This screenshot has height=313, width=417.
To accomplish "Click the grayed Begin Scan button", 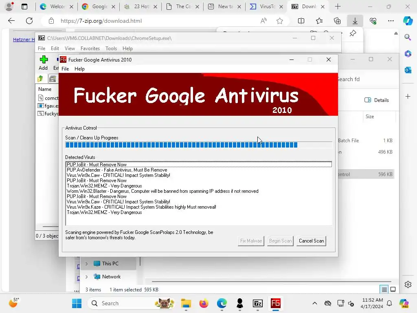I will [x=280, y=241].
